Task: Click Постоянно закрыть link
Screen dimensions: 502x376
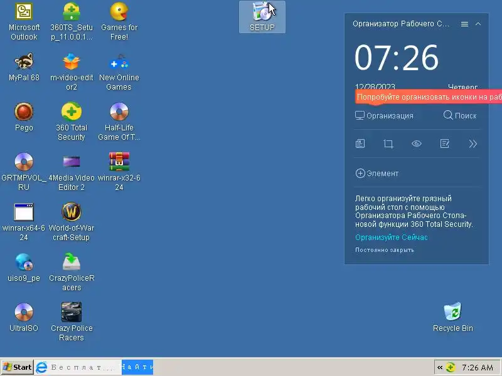Action: [x=385, y=250]
